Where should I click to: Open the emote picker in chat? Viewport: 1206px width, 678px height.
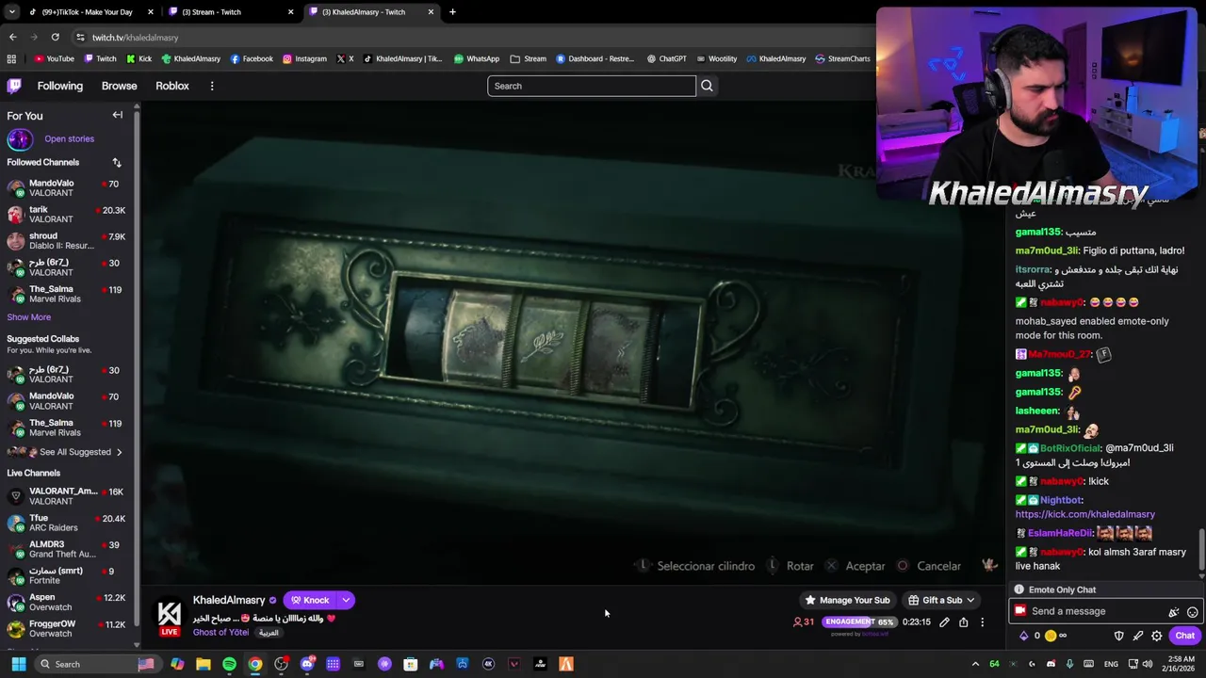(1192, 612)
